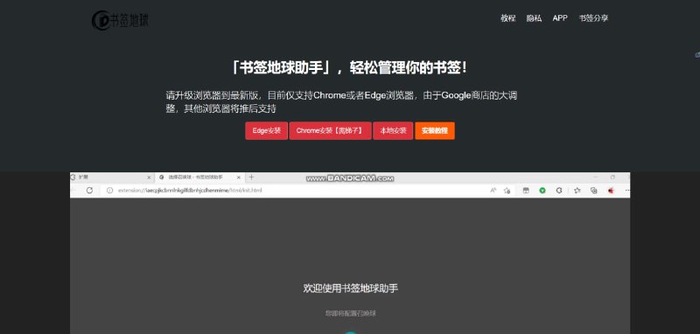Click the orange 安装教程 button

click(435, 130)
